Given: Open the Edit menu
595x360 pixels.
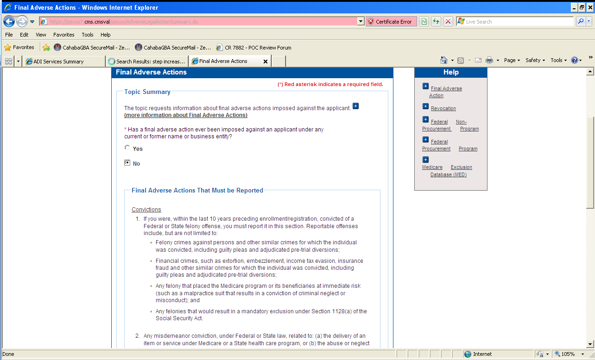Looking at the screenshot, I should tap(24, 35).
